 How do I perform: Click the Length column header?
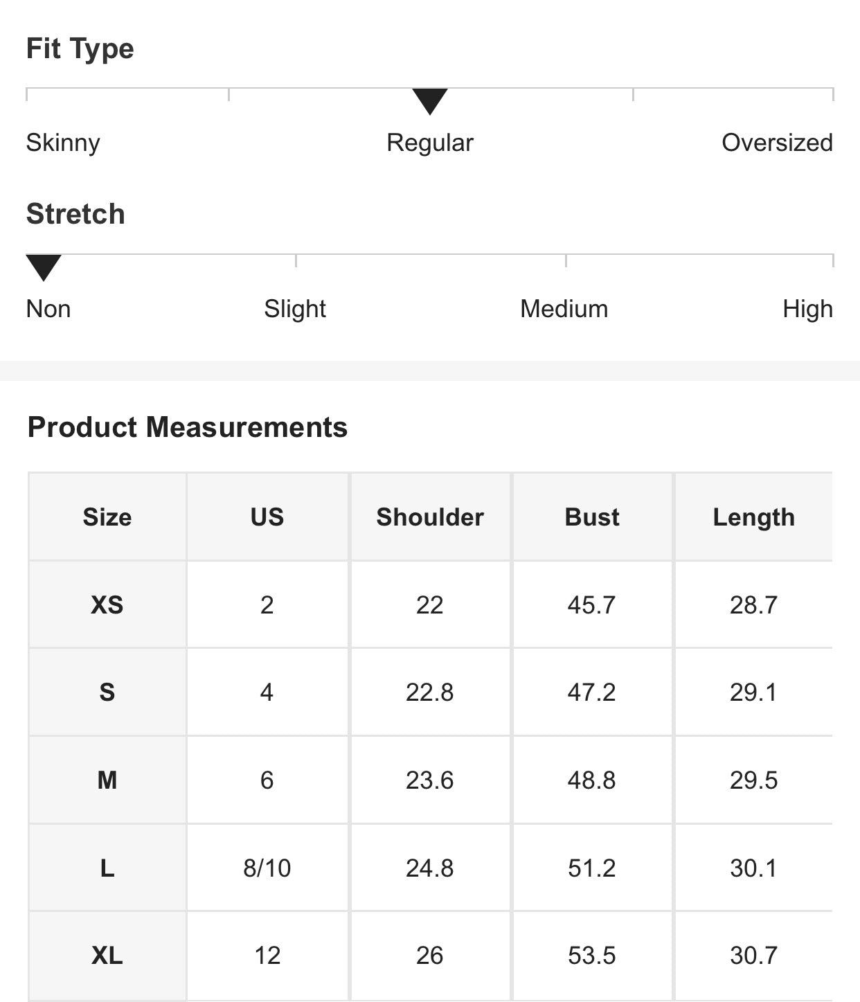pos(753,517)
